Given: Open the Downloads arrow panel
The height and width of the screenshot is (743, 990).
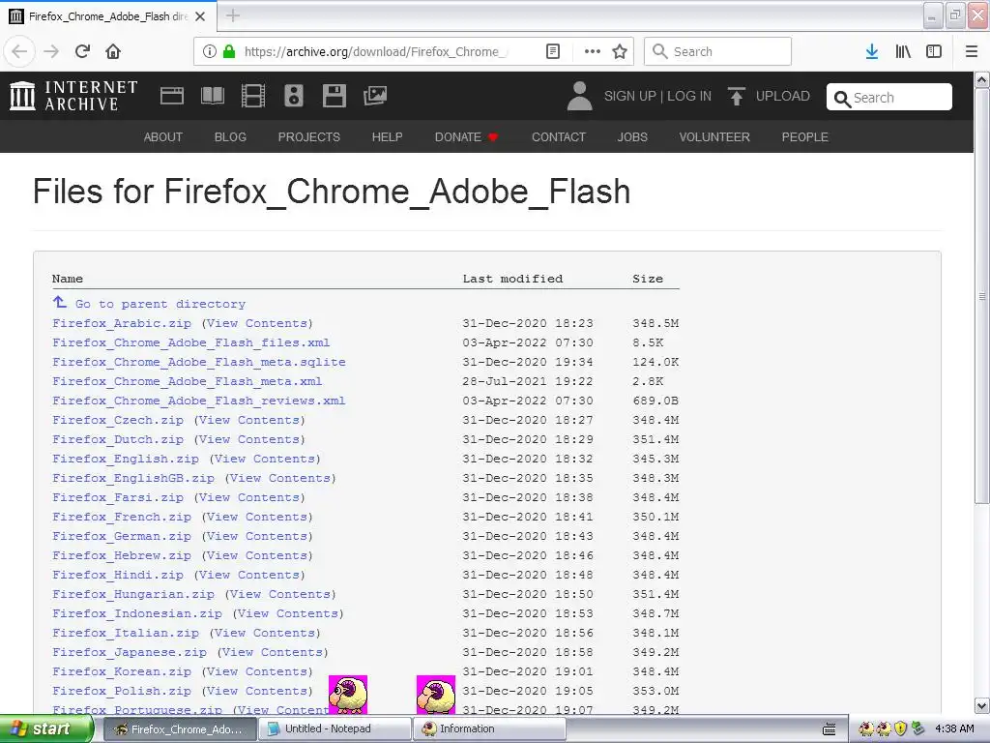Looking at the screenshot, I should [872, 51].
